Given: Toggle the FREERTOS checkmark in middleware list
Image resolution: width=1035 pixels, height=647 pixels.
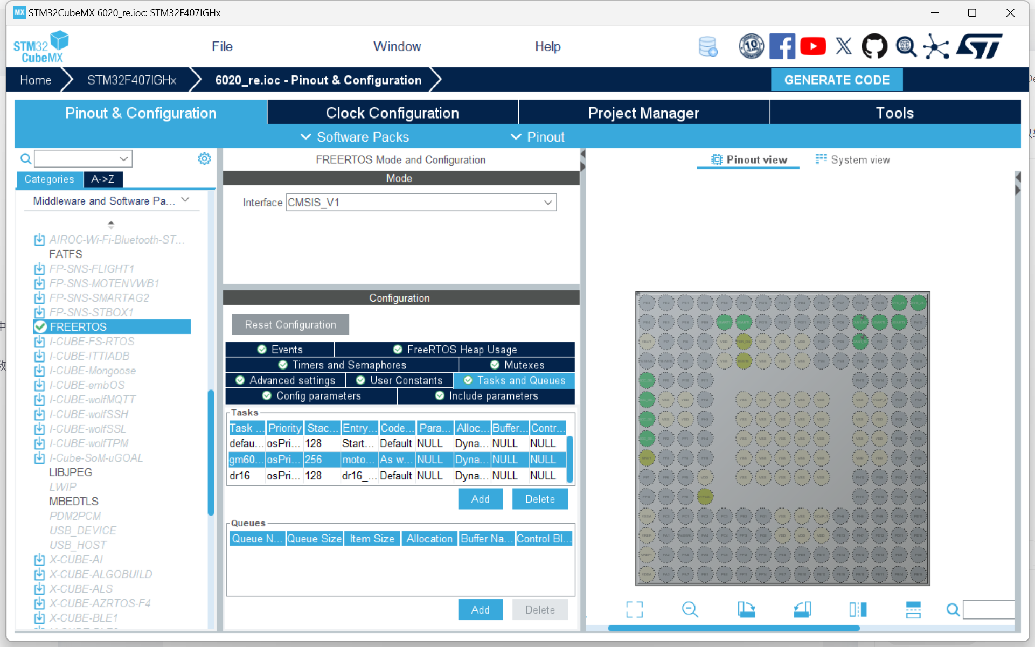Looking at the screenshot, I should click(40, 326).
